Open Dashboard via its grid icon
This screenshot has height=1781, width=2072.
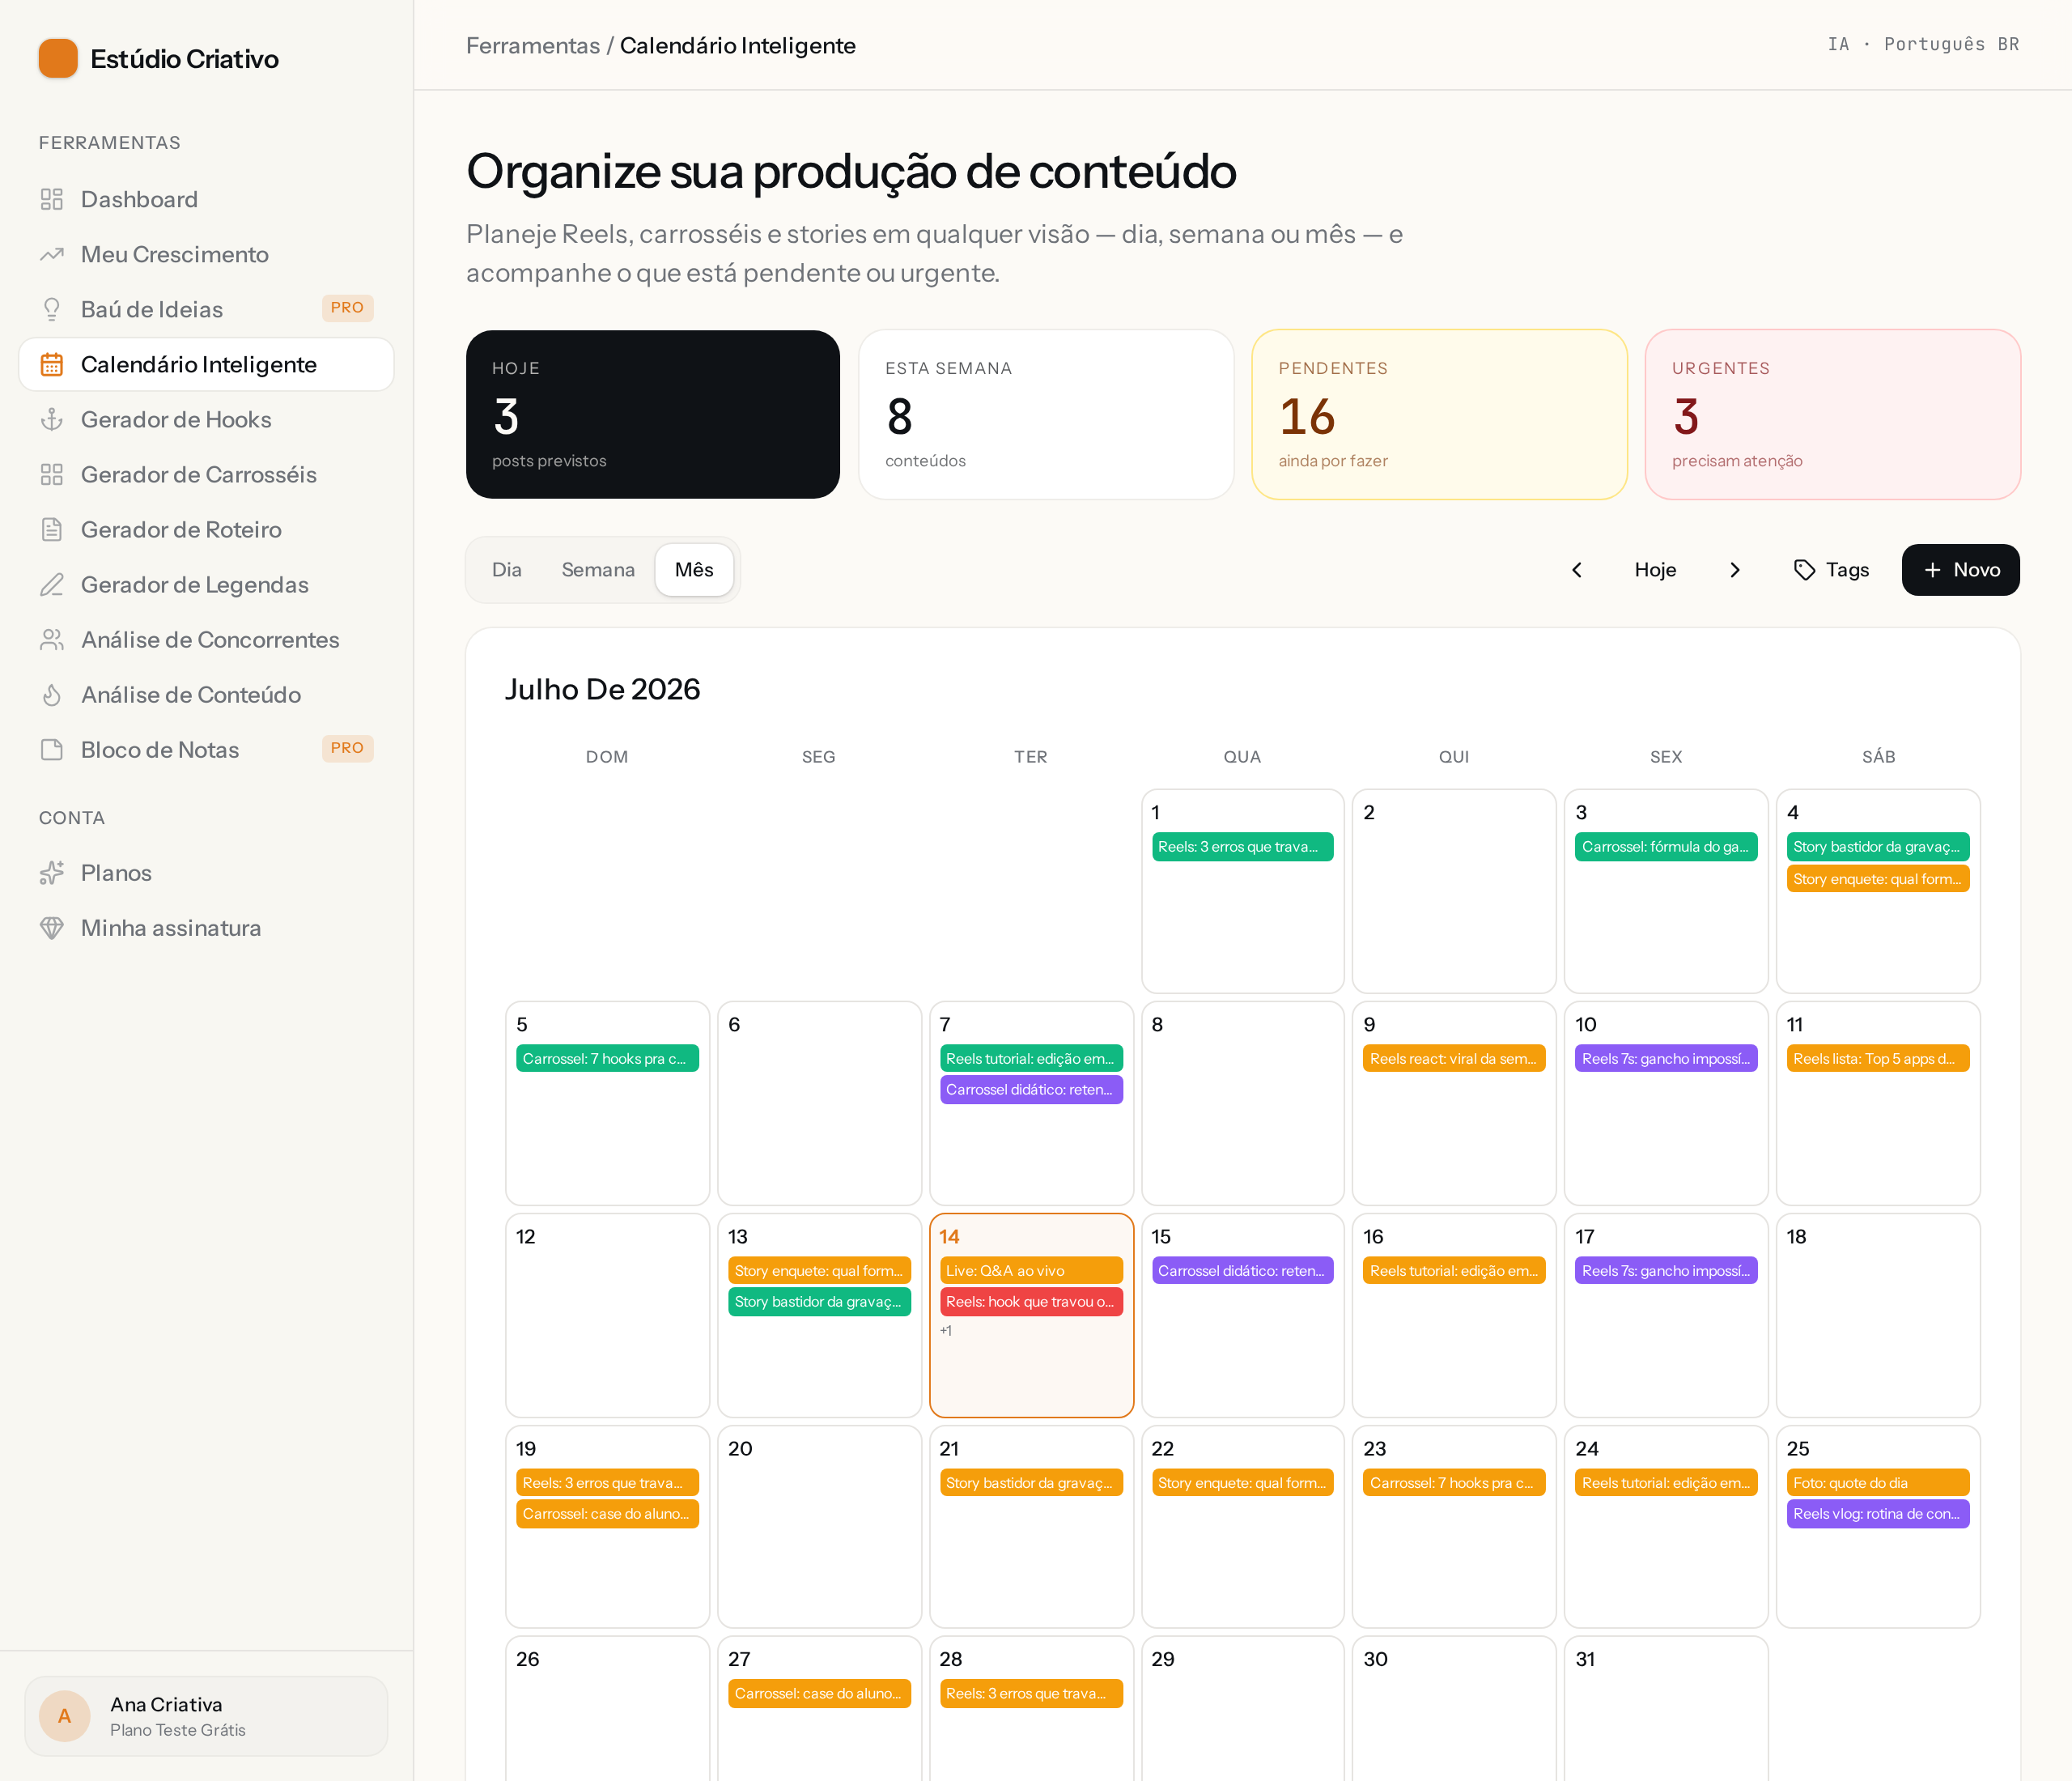point(52,199)
